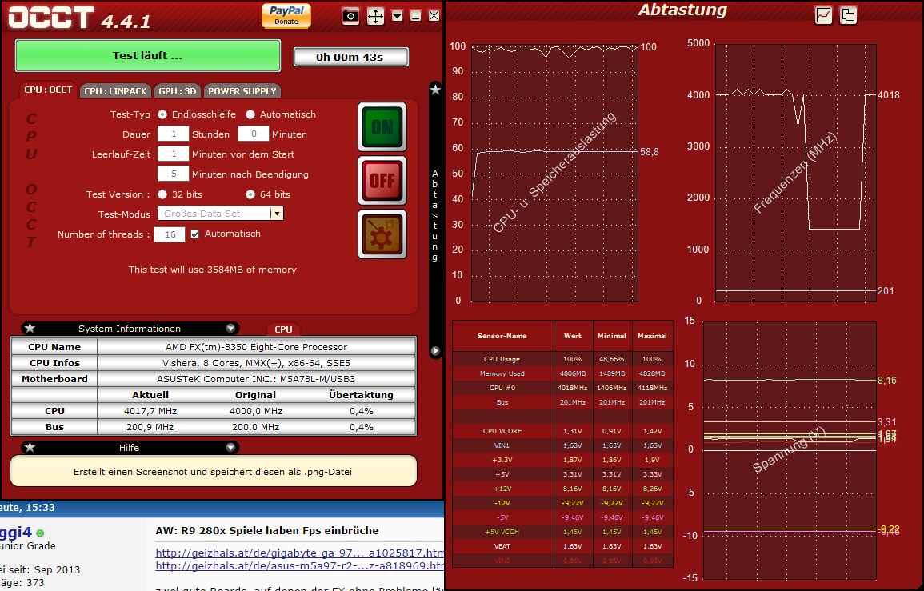
Task: Click the window layout icon in Abtastung header
Action: [848, 15]
